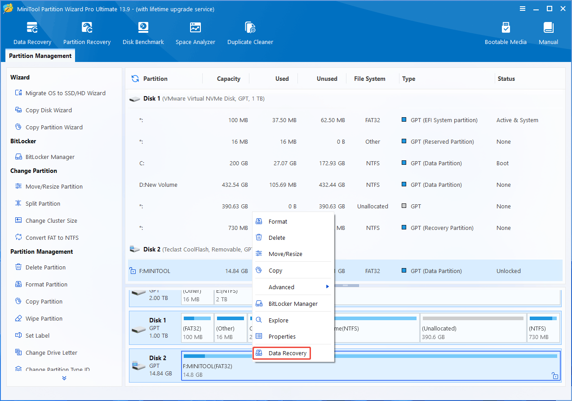
Task: Expand the sidebar with the double-chevron arrow
Action: coord(64,378)
